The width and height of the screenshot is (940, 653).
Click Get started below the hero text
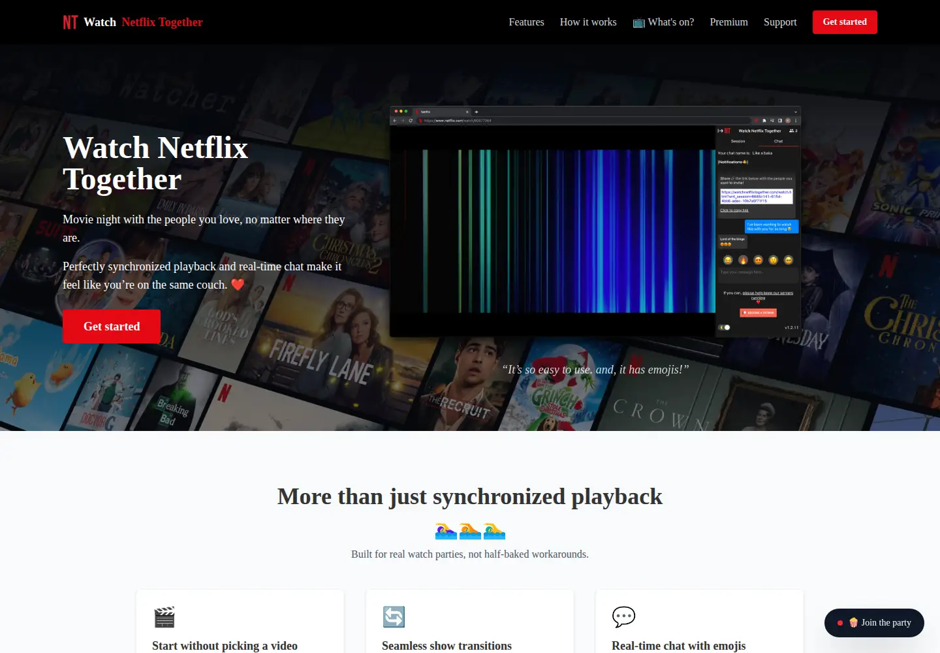[112, 326]
